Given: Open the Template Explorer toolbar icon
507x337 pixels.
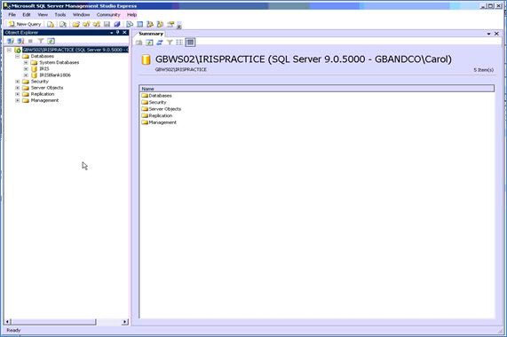Looking at the screenshot, I should click(x=160, y=24).
